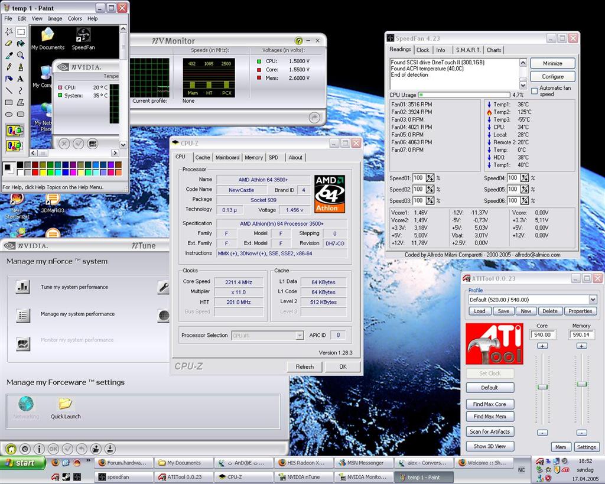This screenshot has height=484, width=605.
Task: Click the NVMonitor help question mark icon
Action: tap(298, 41)
